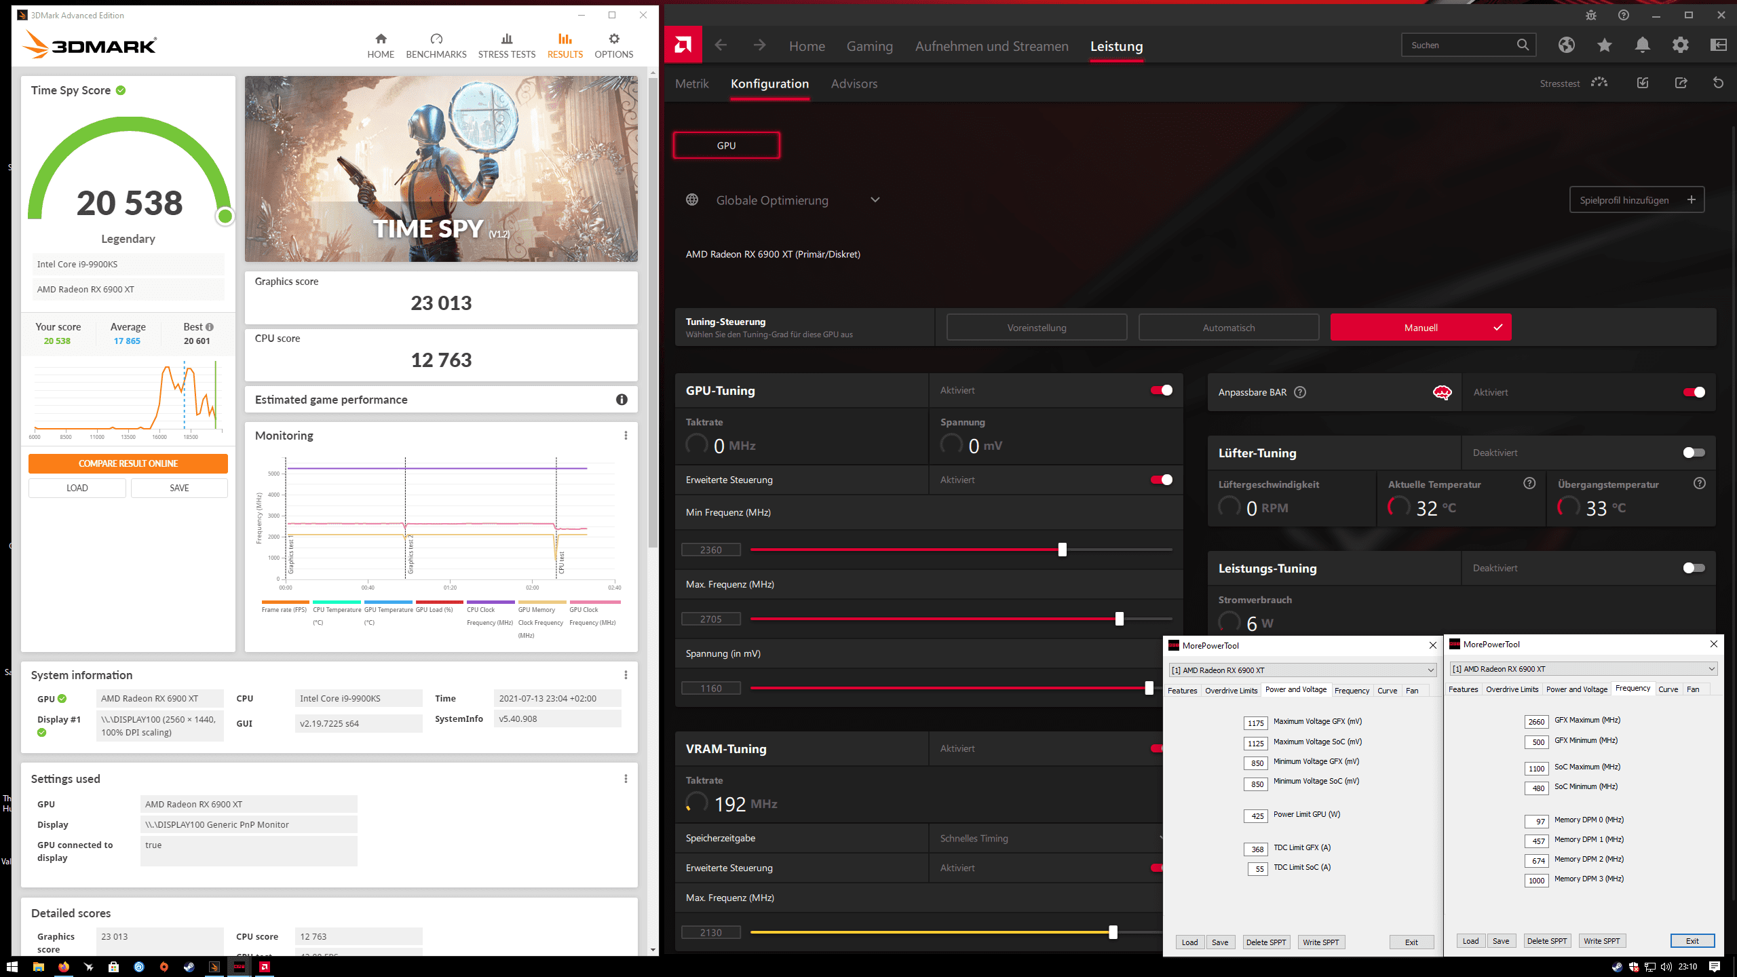Reset tuning with the circular arrow icon
The image size is (1737, 977).
pos(1718,83)
